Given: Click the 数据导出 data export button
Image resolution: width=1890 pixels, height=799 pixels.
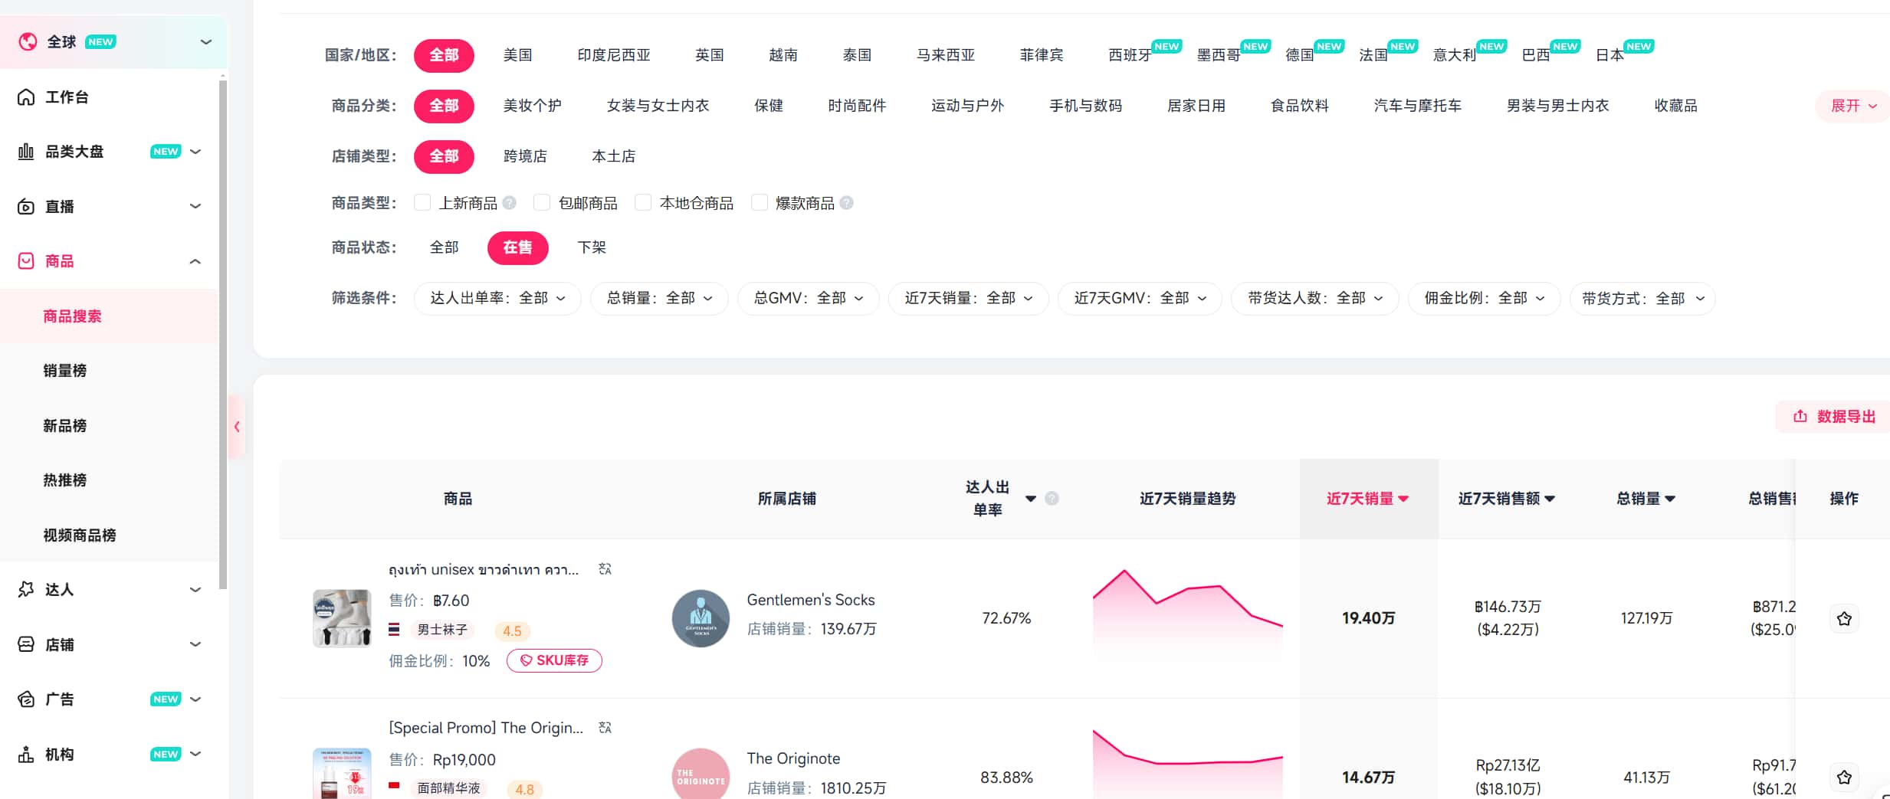Looking at the screenshot, I should click(1833, 416).
